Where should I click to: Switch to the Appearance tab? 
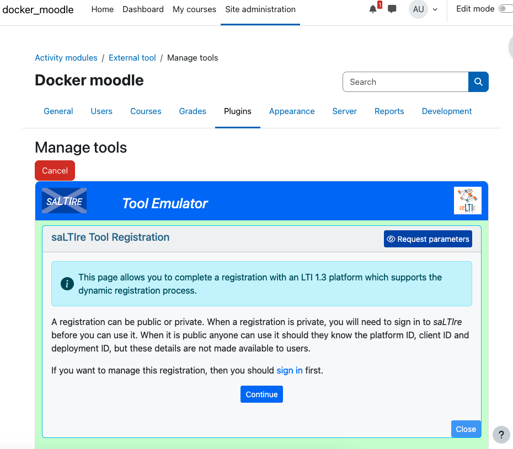click(x=292, y=111)
